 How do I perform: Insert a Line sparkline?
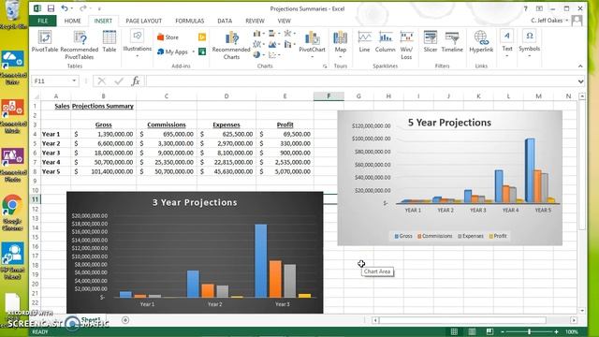coord(364,41)
